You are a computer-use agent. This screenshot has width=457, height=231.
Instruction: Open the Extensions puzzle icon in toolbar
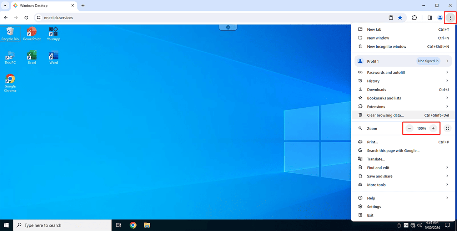click(415, 17)
